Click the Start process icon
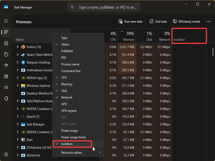This screenshot has height=161, width=215. [23, 140]
